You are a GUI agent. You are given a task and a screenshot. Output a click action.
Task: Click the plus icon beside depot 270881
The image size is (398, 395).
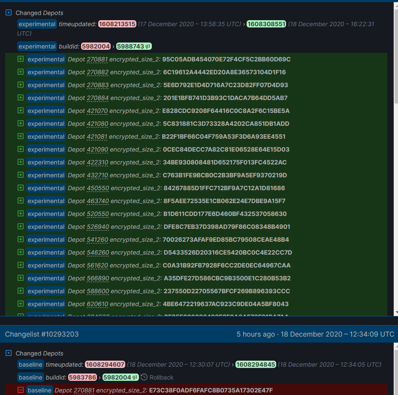(21, 59)
